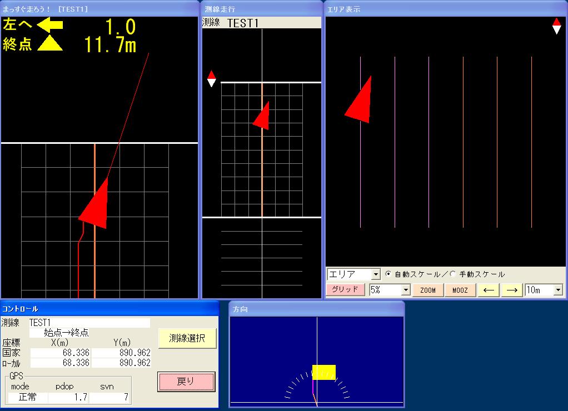This screenshot has height=411, width=568.
Task: Click north compass indicator in エリア表示 window
Action: [x=556, y=26]
